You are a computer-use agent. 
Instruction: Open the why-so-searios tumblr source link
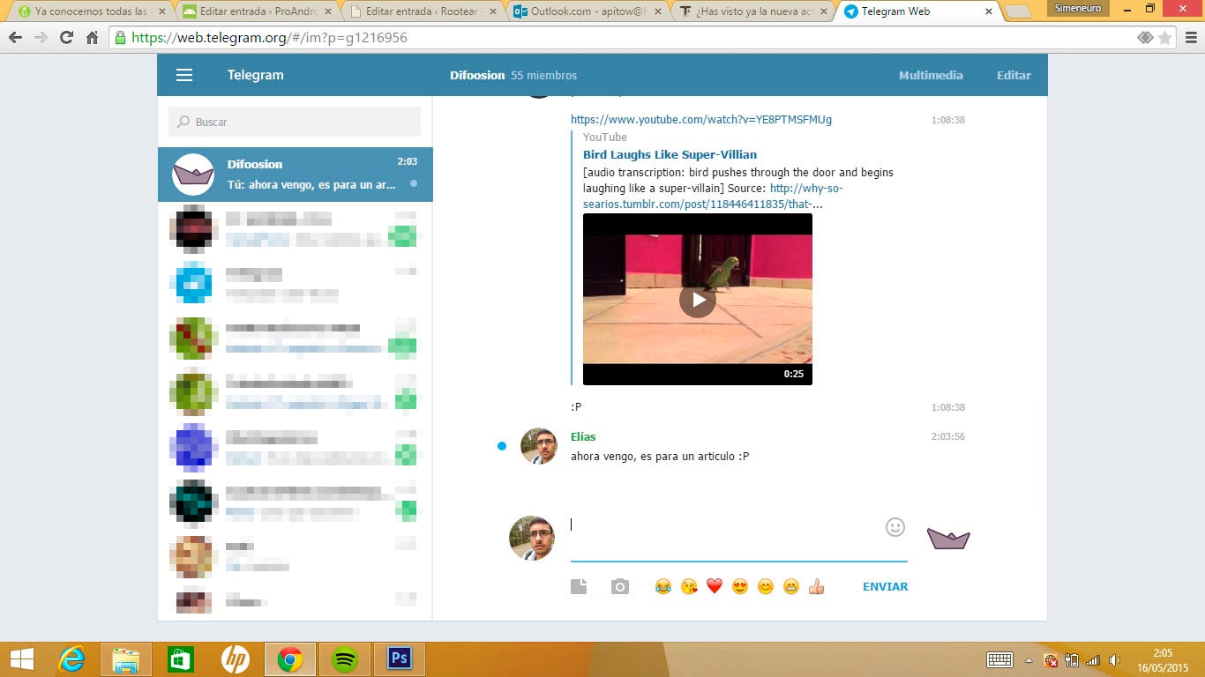pyautogui.click(x=714, y=197)
